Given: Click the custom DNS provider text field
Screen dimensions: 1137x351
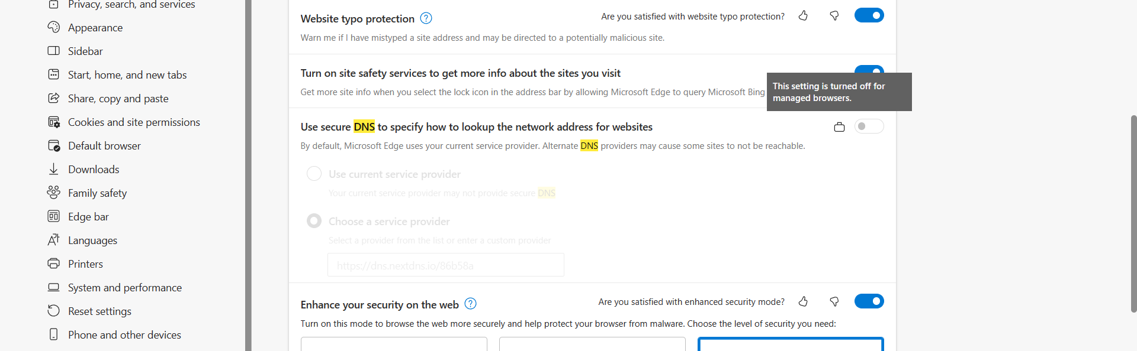Looking at the screenshot, I should (445, 265).
